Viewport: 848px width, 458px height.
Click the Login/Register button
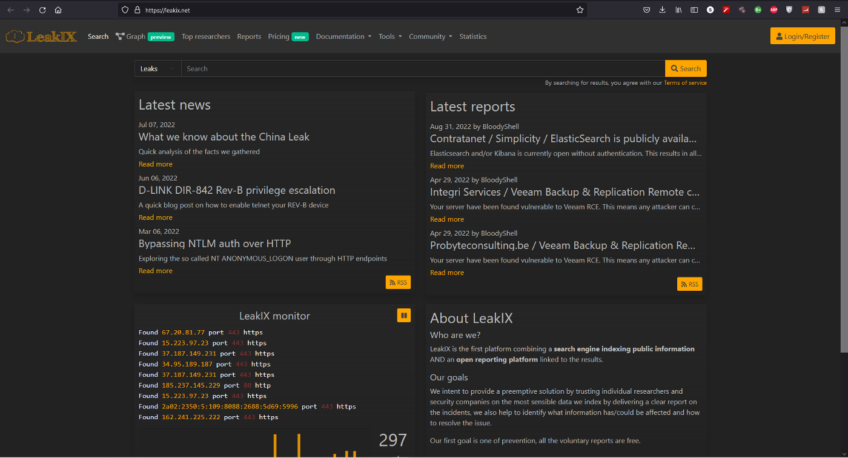[x=803, y=36]
